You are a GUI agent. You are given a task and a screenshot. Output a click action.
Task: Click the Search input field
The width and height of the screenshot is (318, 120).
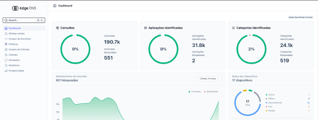click(x=24, y=20)
